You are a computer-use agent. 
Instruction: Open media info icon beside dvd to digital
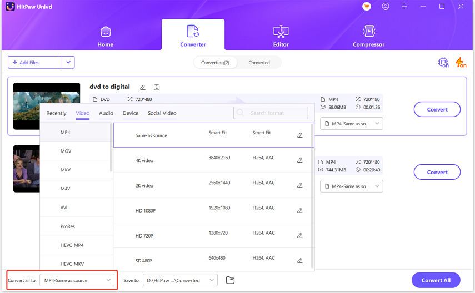point(157,88)
